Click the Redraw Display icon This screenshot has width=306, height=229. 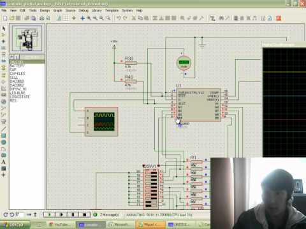coord(59,18)
